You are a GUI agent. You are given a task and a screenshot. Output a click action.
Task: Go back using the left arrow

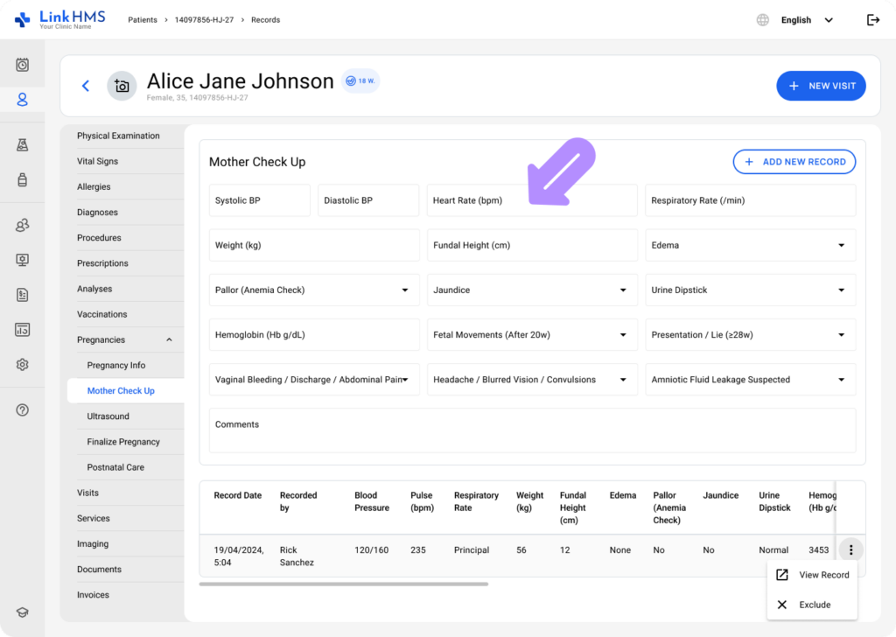tap(86, 86)
